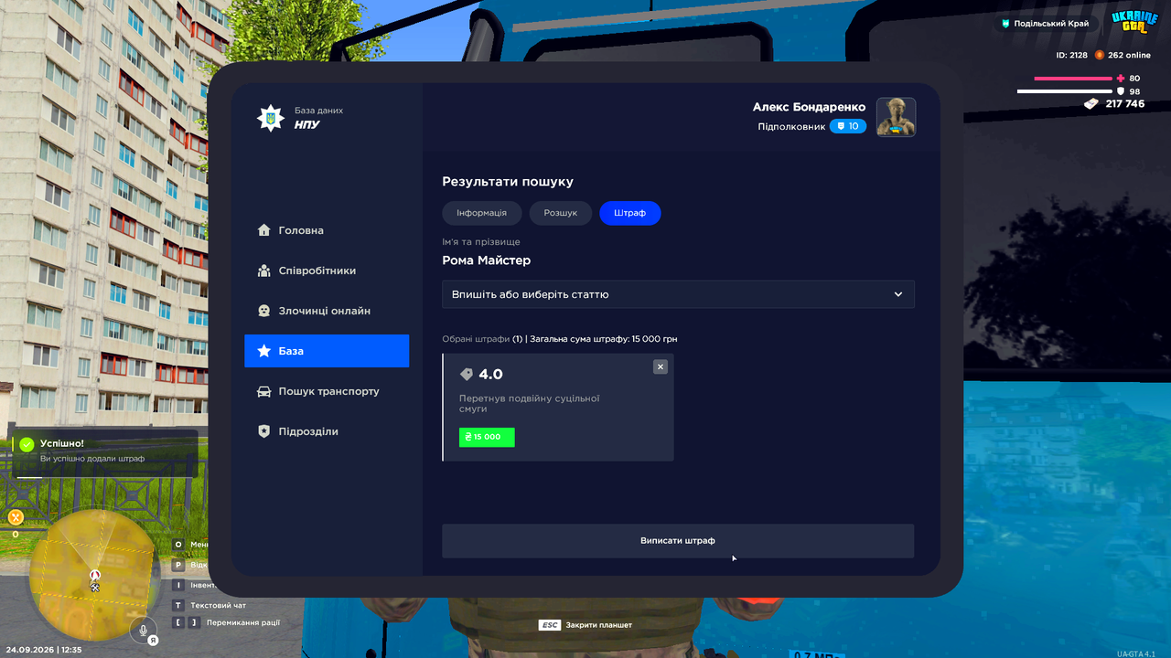Click the car icon beside Пошук транспорту
The width and height of the screenshot is (1171, 658).
[x=263, y=391]
